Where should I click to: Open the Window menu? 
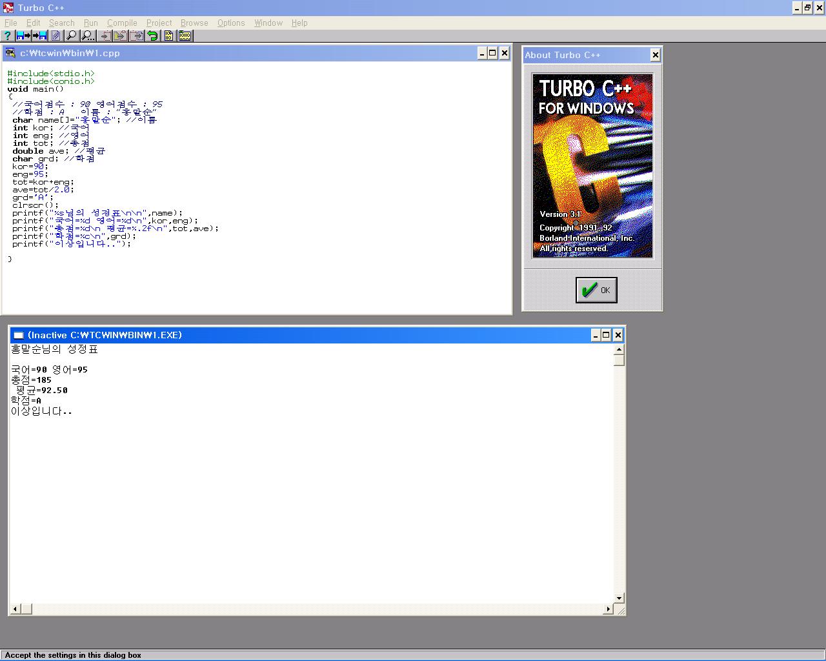coord(268,23)
